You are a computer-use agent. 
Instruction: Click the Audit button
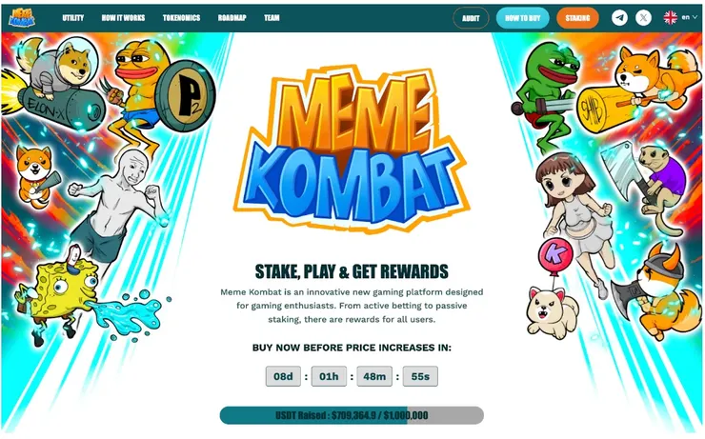click(x=471, y=18)
